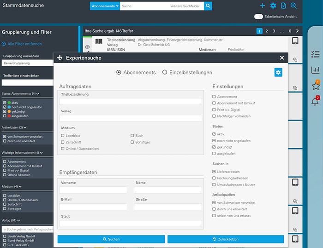Export results with the Excel file icon
The height and width of the screenshot is (248, 323).
coord(283,6)
